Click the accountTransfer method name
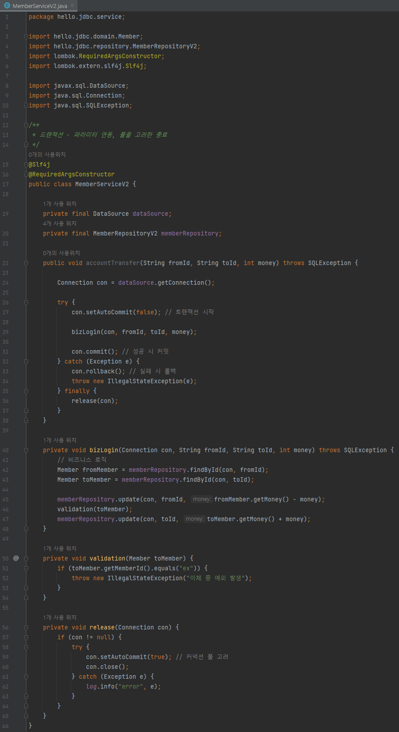Viewport: 399px width, 732px height. (113, 263)
